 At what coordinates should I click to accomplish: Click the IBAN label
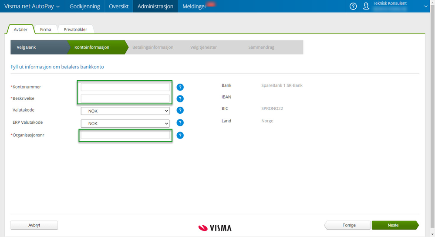[226, 97]
